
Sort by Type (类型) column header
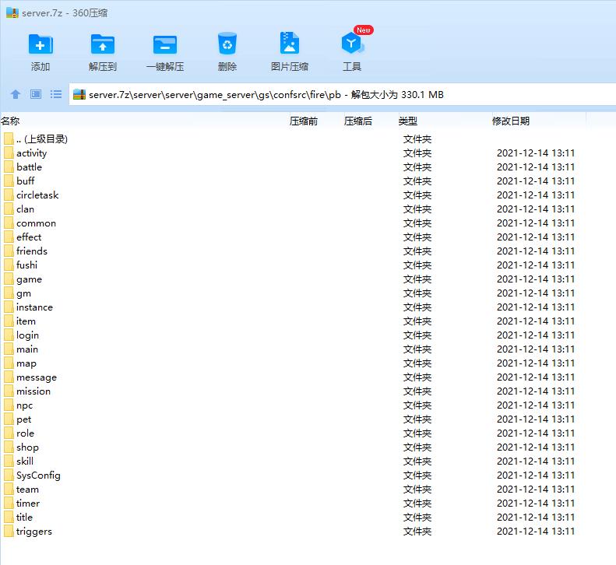click(407, 121)
